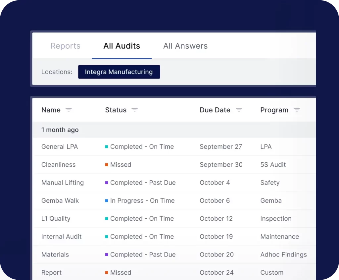Select the All Audits tab
This screenshot has width=339, height=280.
tap(121, 46)
